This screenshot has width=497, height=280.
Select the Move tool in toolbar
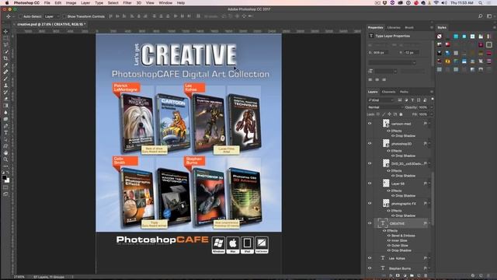(5, 31)
